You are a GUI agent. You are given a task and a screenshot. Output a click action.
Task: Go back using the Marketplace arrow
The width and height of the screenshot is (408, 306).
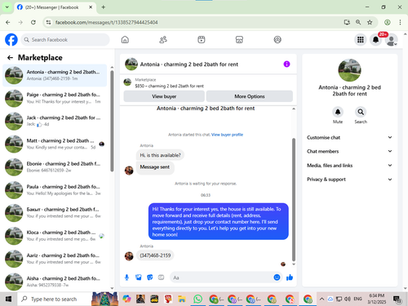tap(10, 58)
